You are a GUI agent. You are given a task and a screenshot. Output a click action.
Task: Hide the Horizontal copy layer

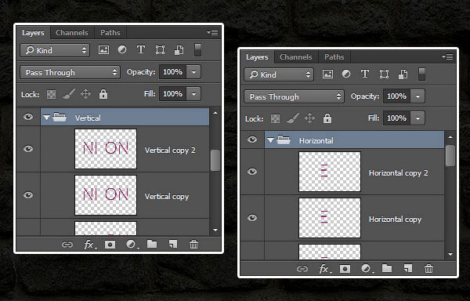tap(252, 218)
